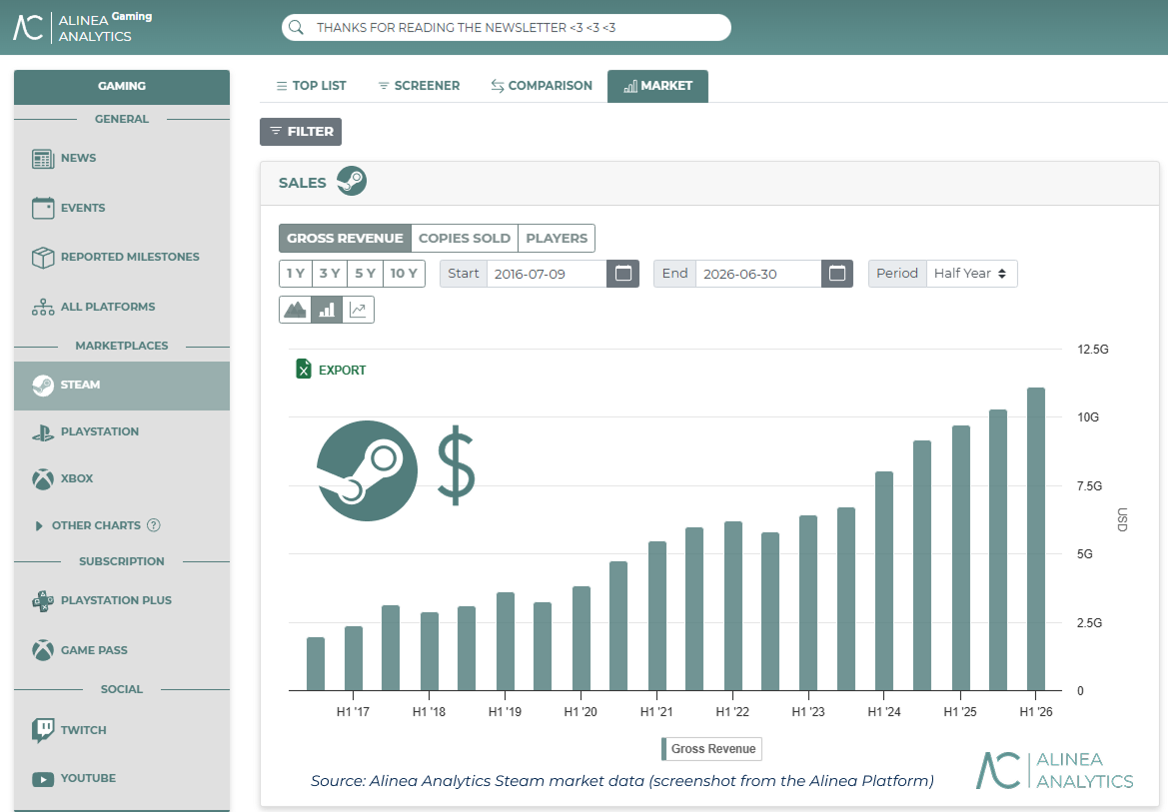Viewport: 1168px width, 812px height.
Task: Switch to the Comparison tab
Action: click(x=542, y=86)
